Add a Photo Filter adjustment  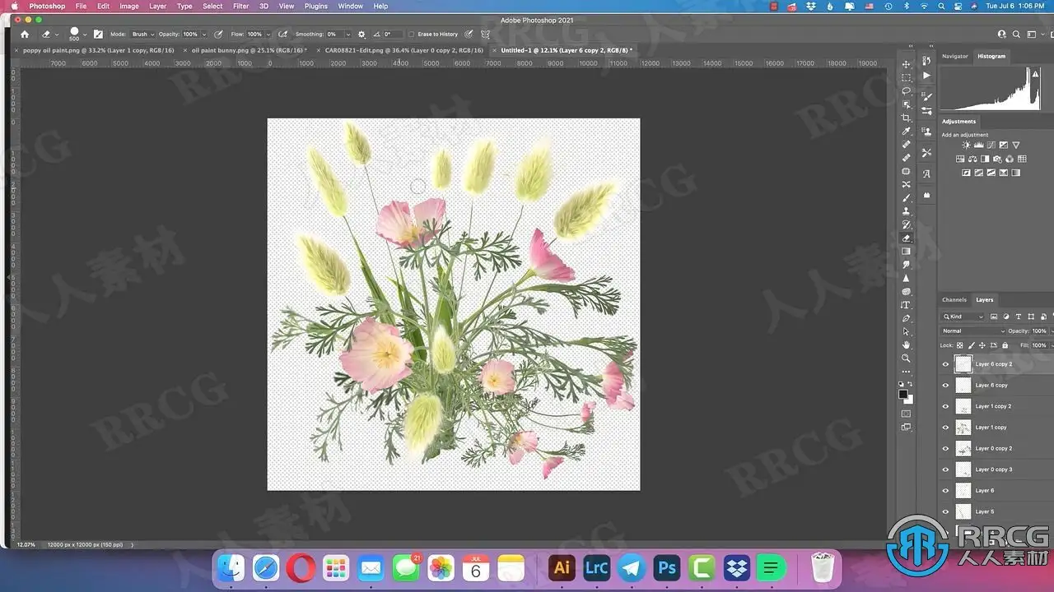[997, 159]
